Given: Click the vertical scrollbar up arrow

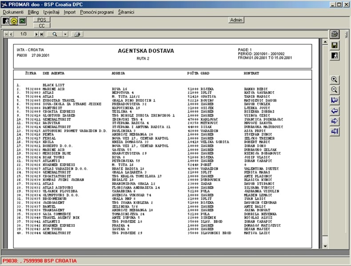Looking at the screenshot, I should 325,42.
